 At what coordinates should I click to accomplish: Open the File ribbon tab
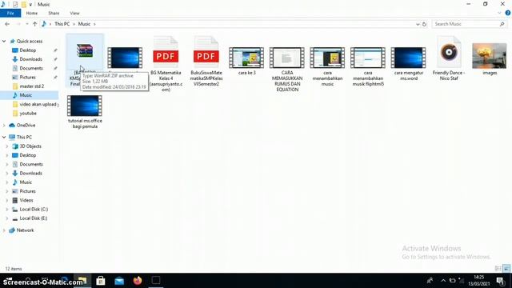click(x=10, y=13)
